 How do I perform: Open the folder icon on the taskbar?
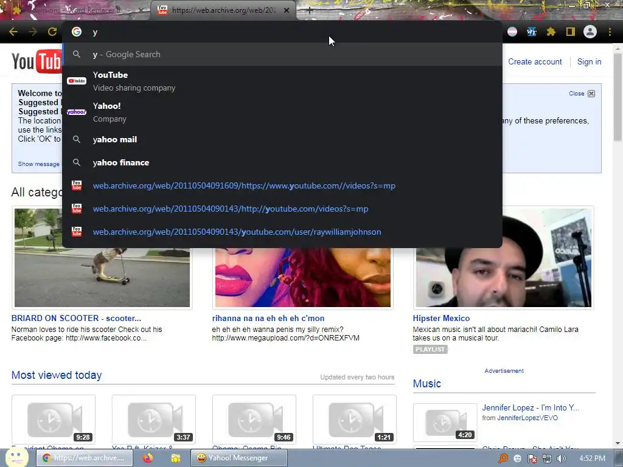176,458
